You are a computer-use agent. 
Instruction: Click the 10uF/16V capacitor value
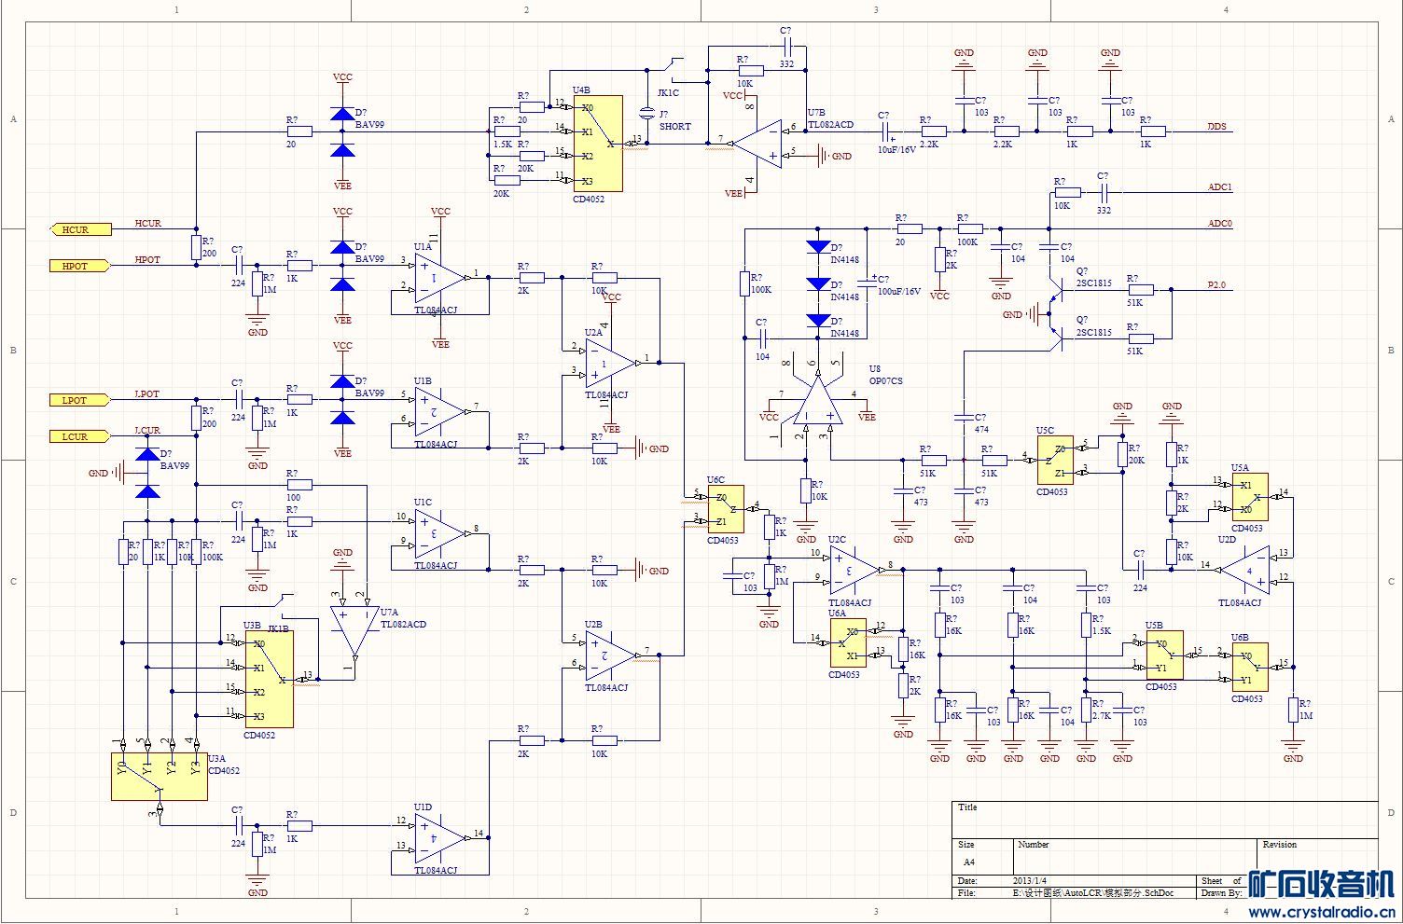(897, 150)
